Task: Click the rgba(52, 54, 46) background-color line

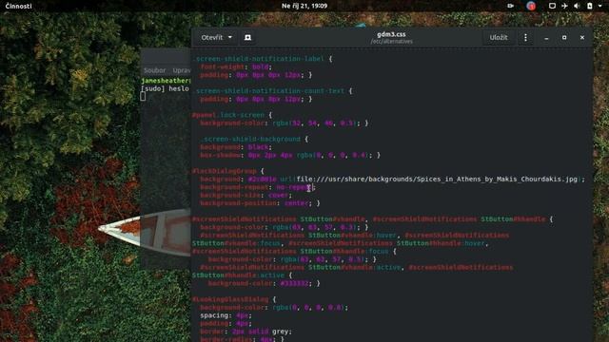Action: tap(284, 123)
